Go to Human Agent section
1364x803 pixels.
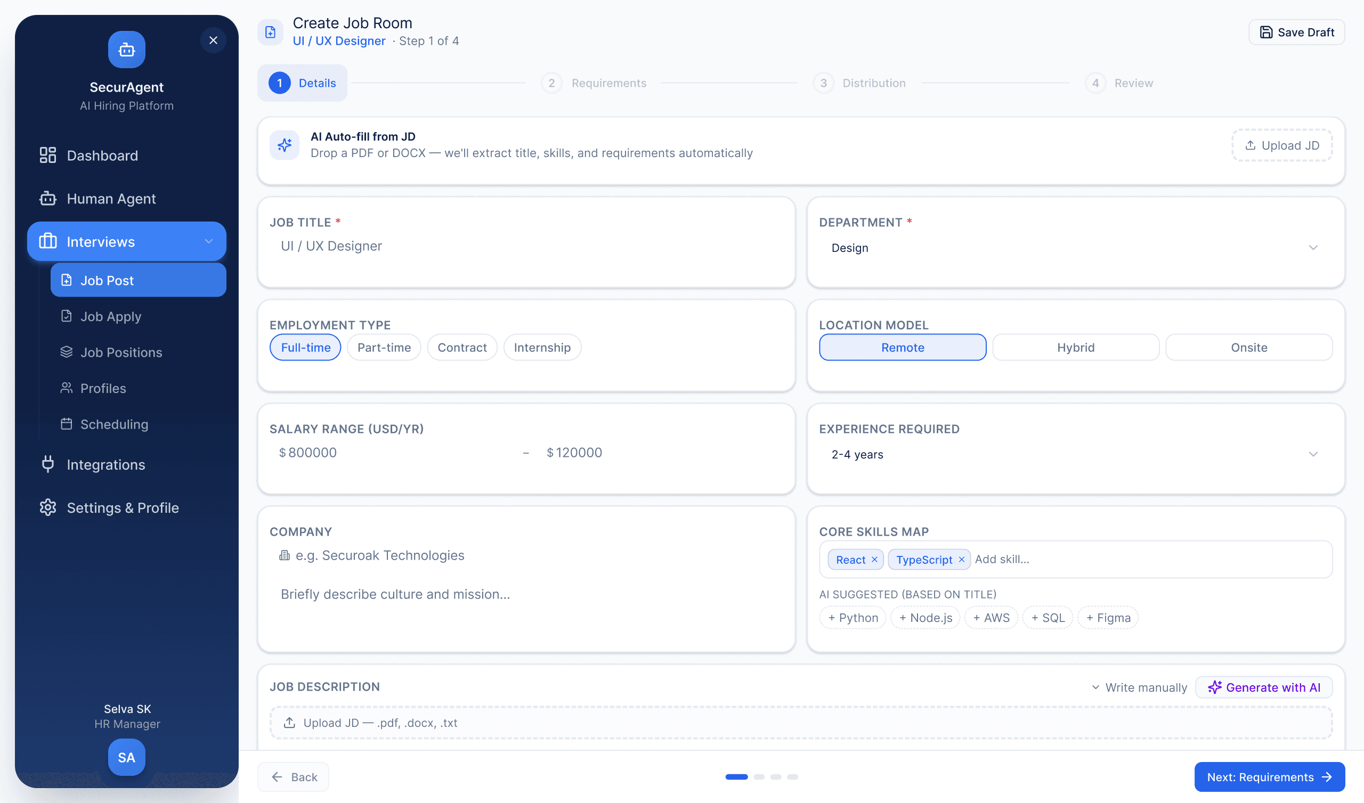pos(127,199)
